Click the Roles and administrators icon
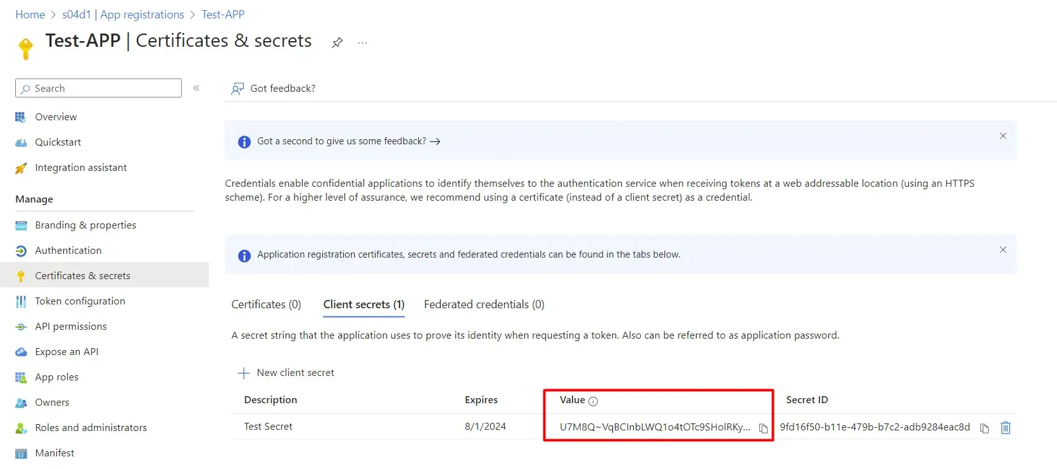This screenshot has width=1057, height=469. point(21,428)
